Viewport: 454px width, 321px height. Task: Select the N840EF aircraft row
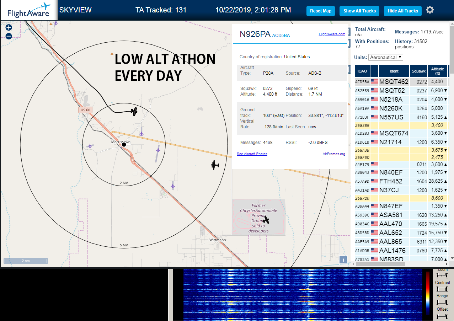click(402, 172)
